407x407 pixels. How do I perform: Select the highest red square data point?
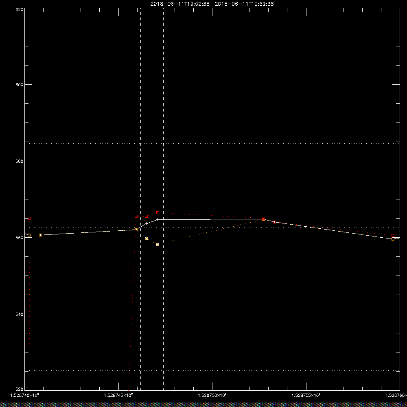[158, 213]
